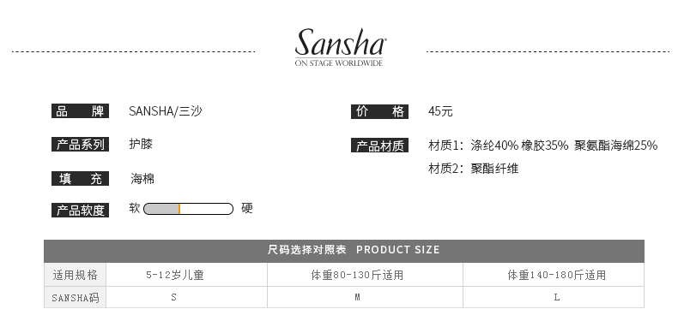Select the size L cell
The image size is (678, 327).
(x=554, y=297)
